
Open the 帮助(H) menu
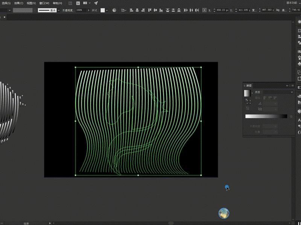tap(58, 3)
